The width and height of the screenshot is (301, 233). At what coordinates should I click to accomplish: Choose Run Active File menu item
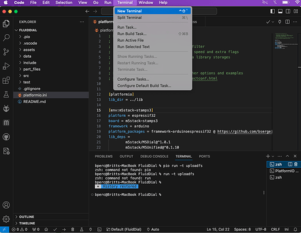click(x=152, y=40)
